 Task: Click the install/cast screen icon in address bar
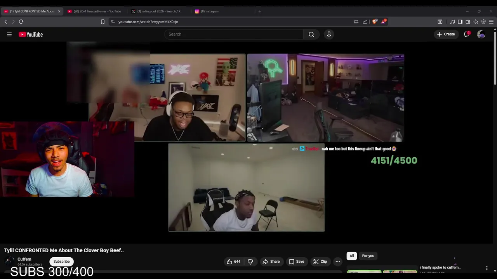tap(356, 22)
